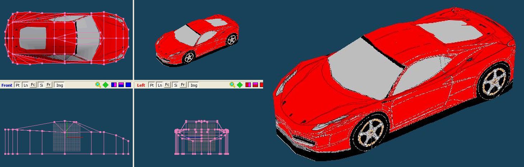Toggle Fc faces display in Front toolbar
Image resolution: width=524 pixels, height=167 pixels.
pyautogui.click(x=33, y=85)
